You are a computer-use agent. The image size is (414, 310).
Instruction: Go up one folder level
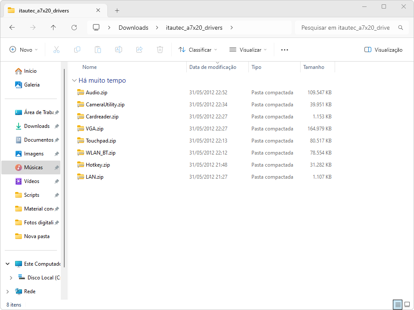point(53,28)
